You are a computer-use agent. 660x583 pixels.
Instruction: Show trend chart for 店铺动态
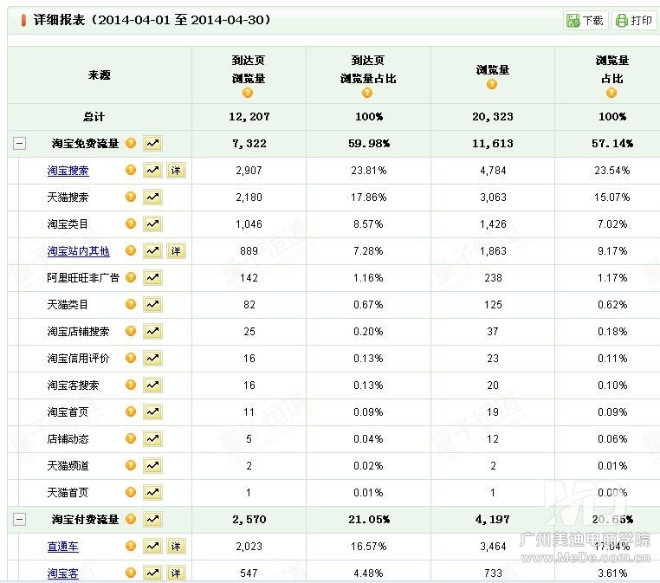152,438
